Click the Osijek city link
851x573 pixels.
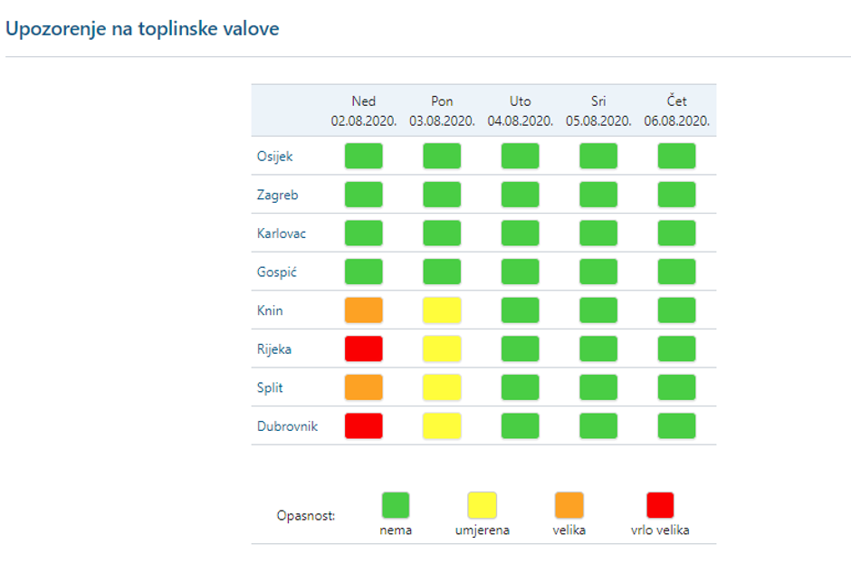tap(274, 157)
